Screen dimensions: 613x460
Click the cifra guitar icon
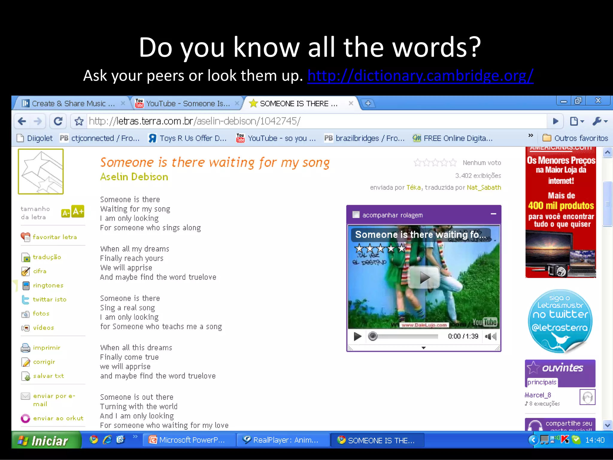pos(26,271)
